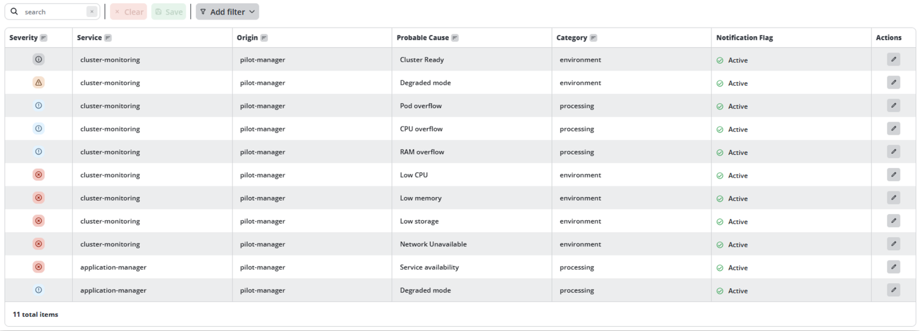Open the Origin column filter icon
The width and height of the screenshot is (920, 331).
(264, 38)
